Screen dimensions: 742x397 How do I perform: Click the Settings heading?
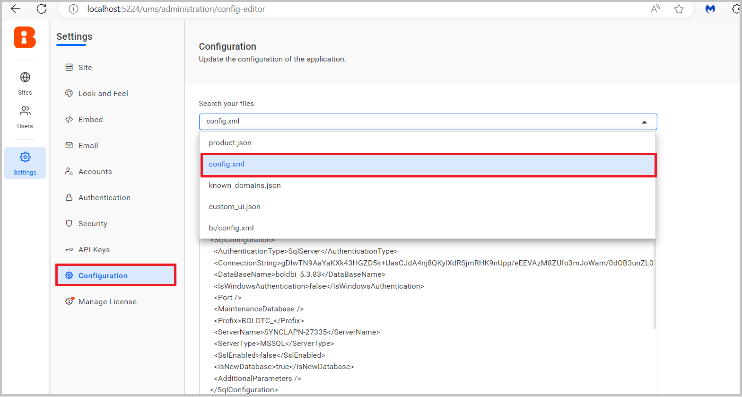click(x=74, y=36)
